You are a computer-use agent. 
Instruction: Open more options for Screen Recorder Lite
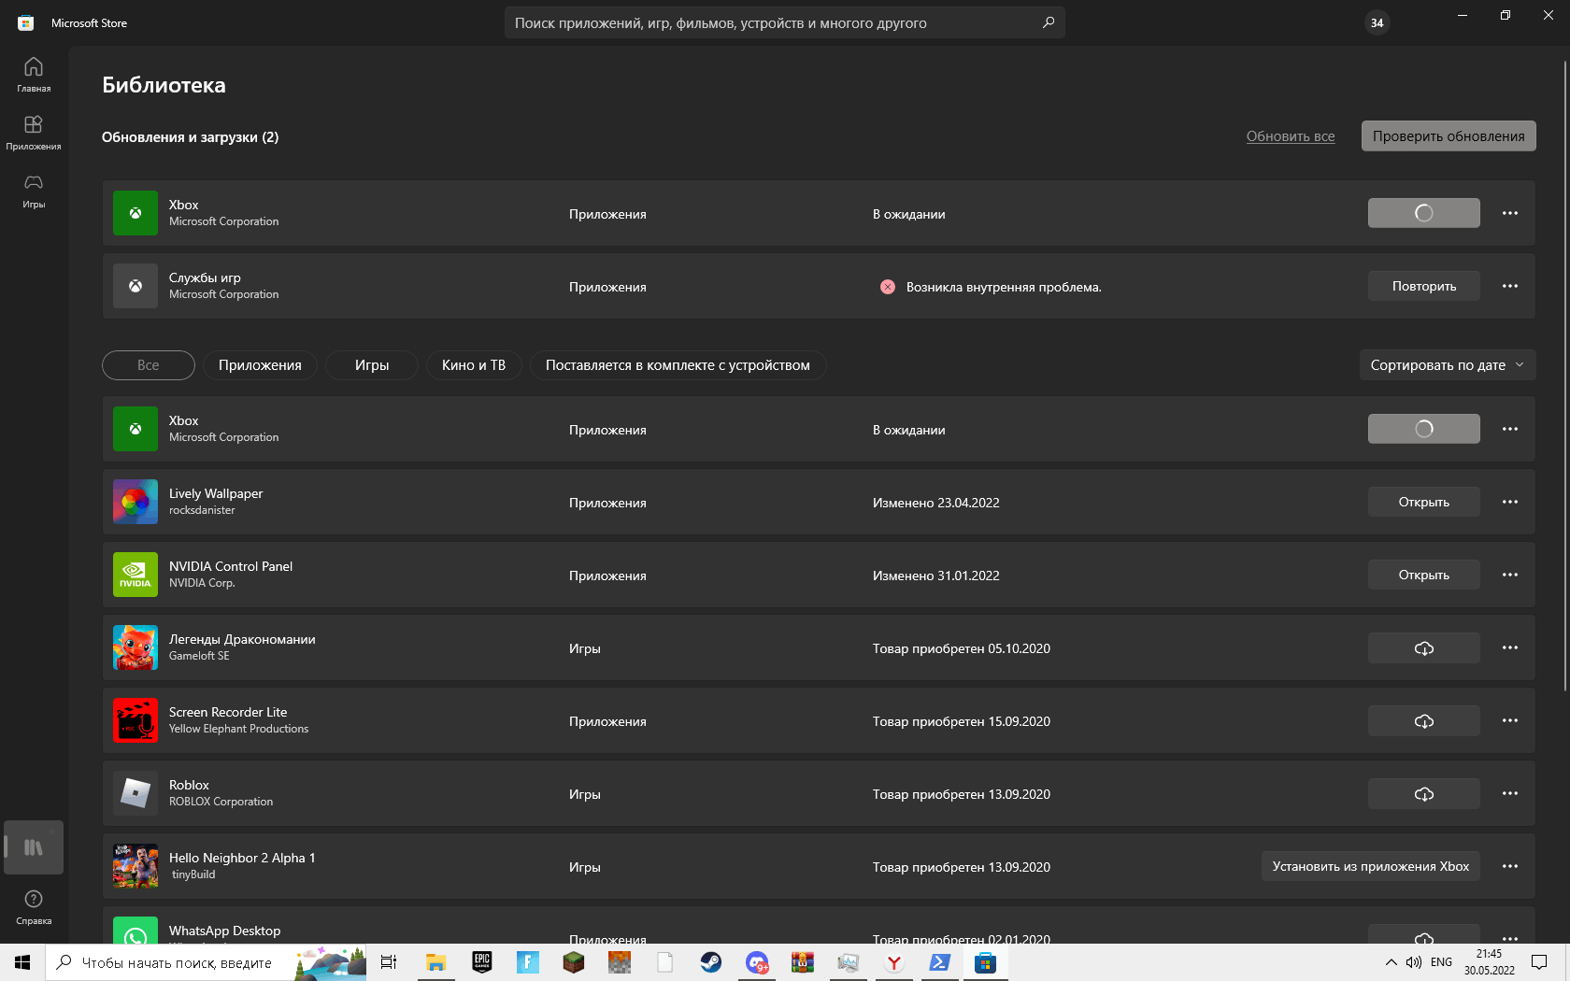click(x=1510, y=720)
